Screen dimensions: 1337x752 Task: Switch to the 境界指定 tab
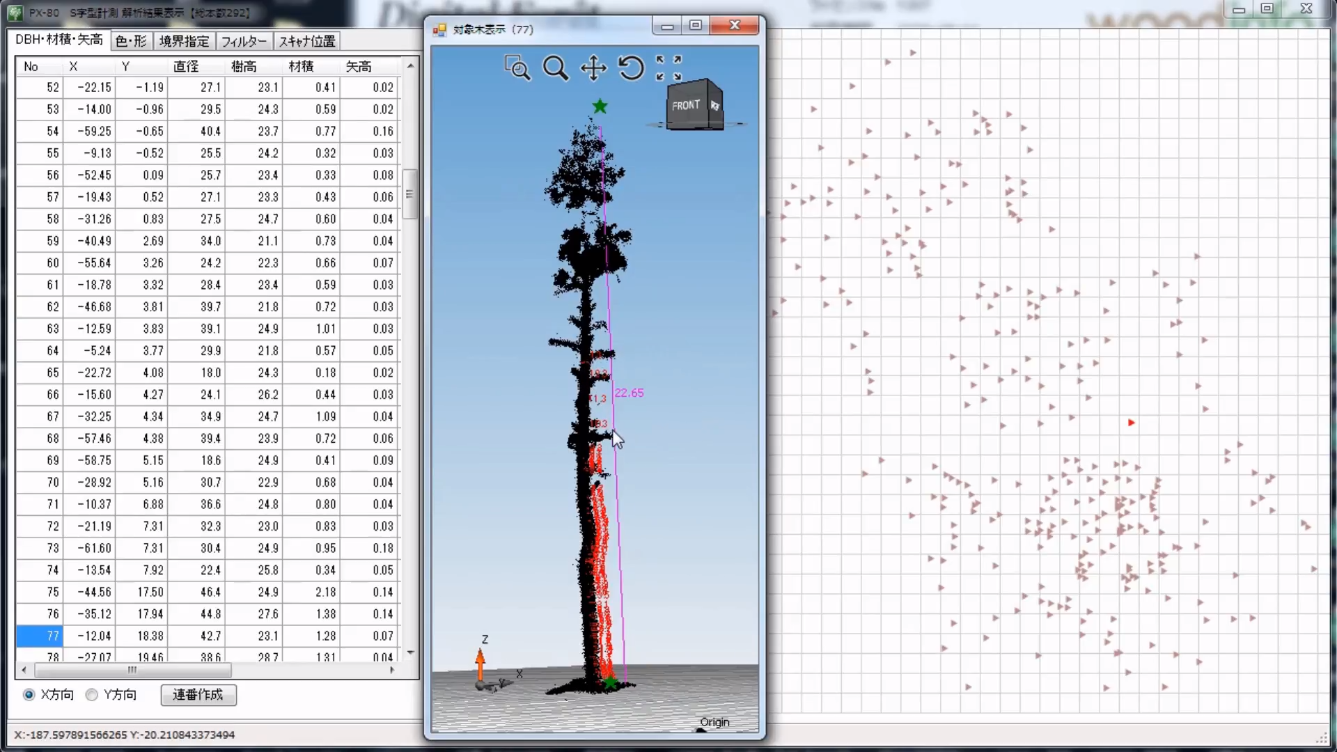tap(184, 41)
